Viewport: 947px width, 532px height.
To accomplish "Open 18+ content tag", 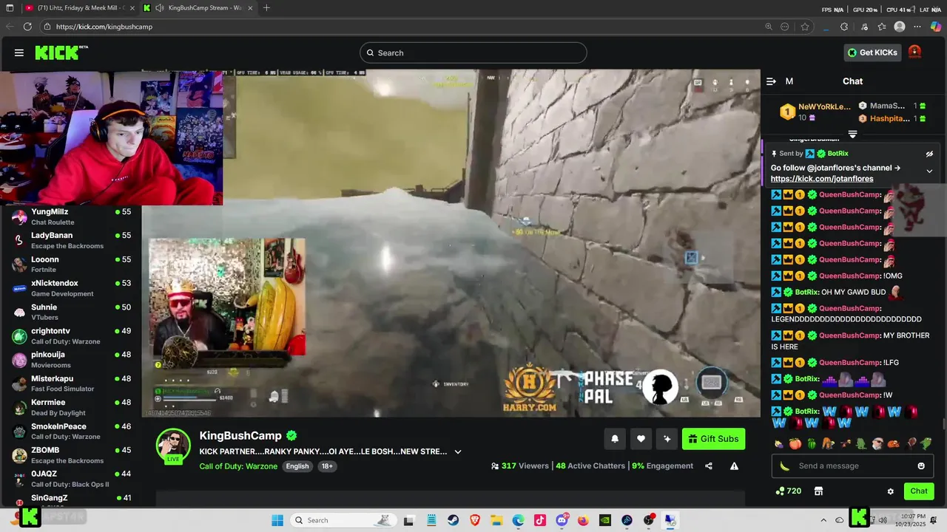I will coord(326,466).
